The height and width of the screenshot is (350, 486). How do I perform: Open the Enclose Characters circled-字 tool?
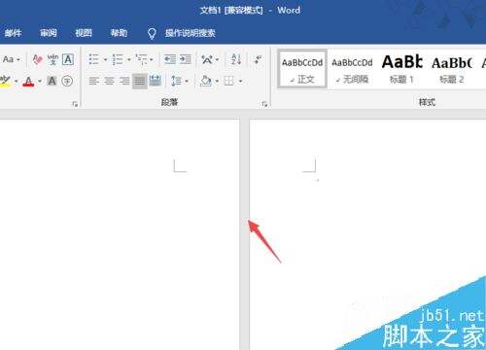(x=67, y=81)
